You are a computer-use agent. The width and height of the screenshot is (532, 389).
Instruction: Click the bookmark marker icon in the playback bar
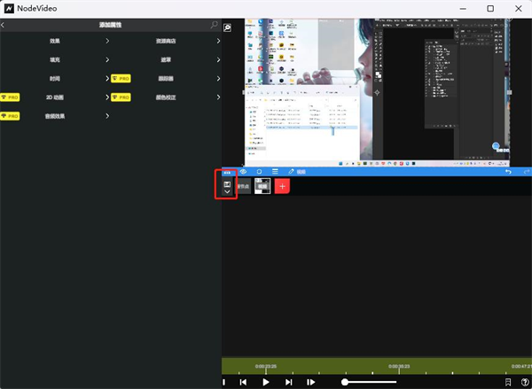pyautogui.click(x=508, y=382)
